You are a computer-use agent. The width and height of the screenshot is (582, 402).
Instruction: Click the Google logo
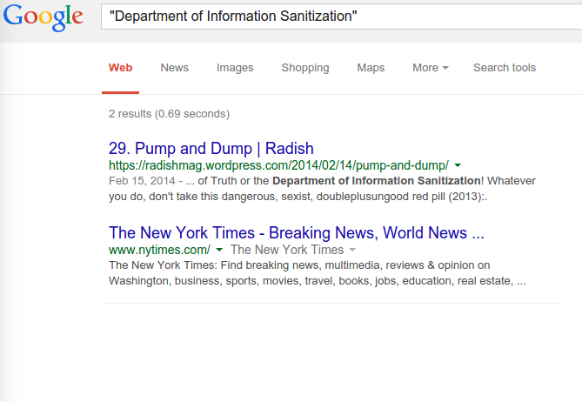point(43,17)
